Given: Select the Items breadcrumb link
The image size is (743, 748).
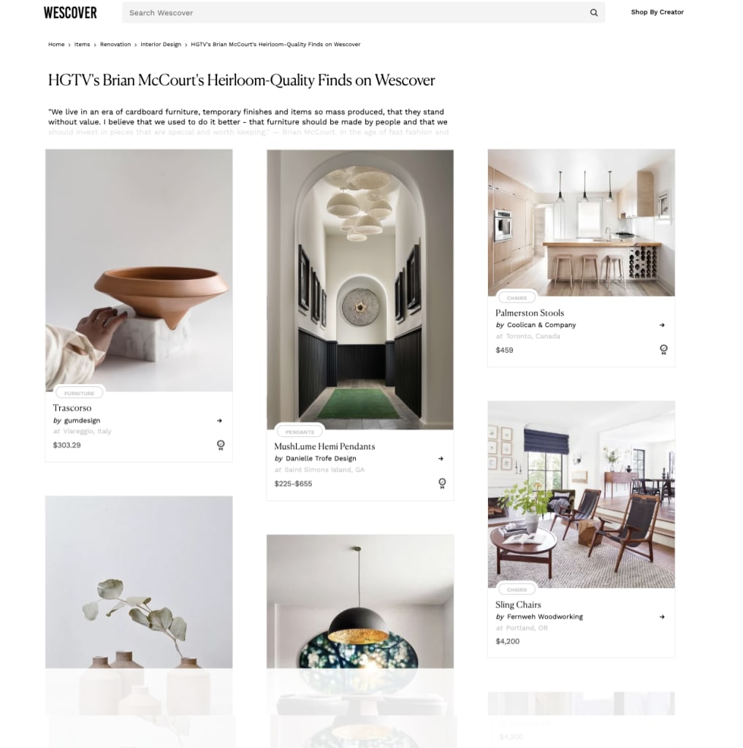Looking at the screenshot, I should tap(82, 45).
